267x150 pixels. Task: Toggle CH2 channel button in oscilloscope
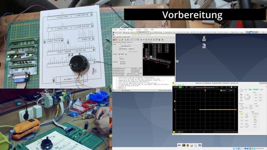(242, 117)
